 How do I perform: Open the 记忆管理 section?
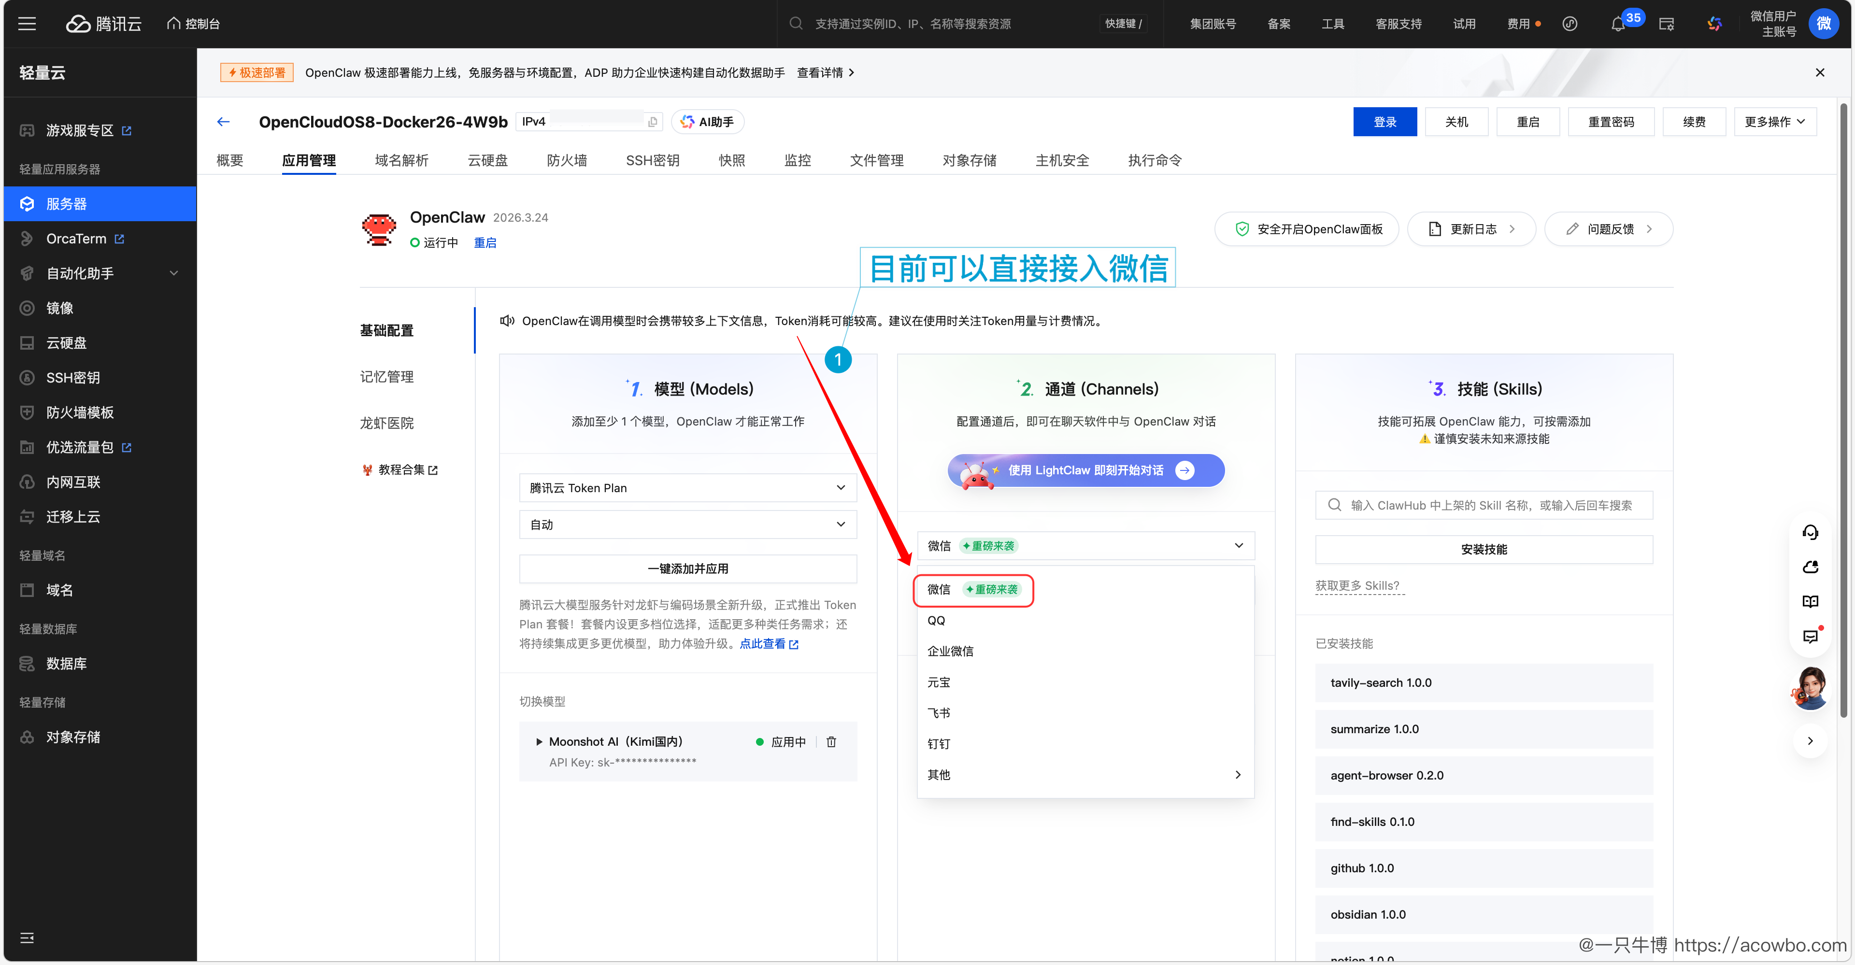pos(386,377)
